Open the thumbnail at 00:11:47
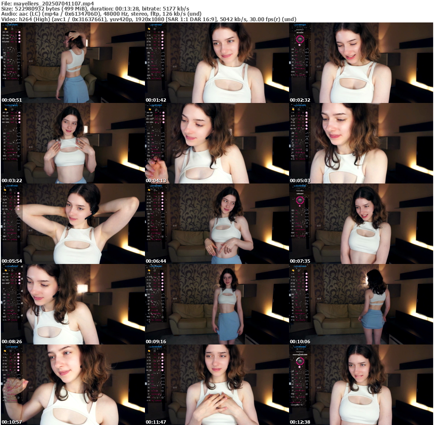 pyautogui.click(x=217, y=385)
